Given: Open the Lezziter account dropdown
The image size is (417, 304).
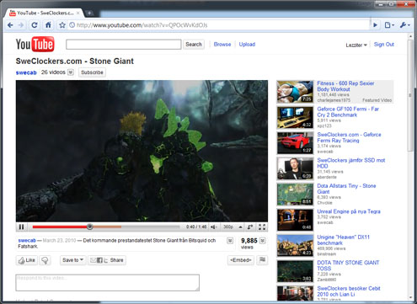Looking at the screenshot, I should pyautogui.click(x=356, y=45).
